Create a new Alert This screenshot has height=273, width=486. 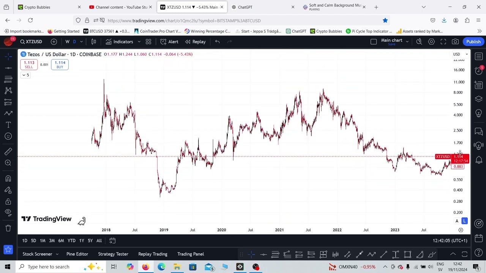[169, 42]
